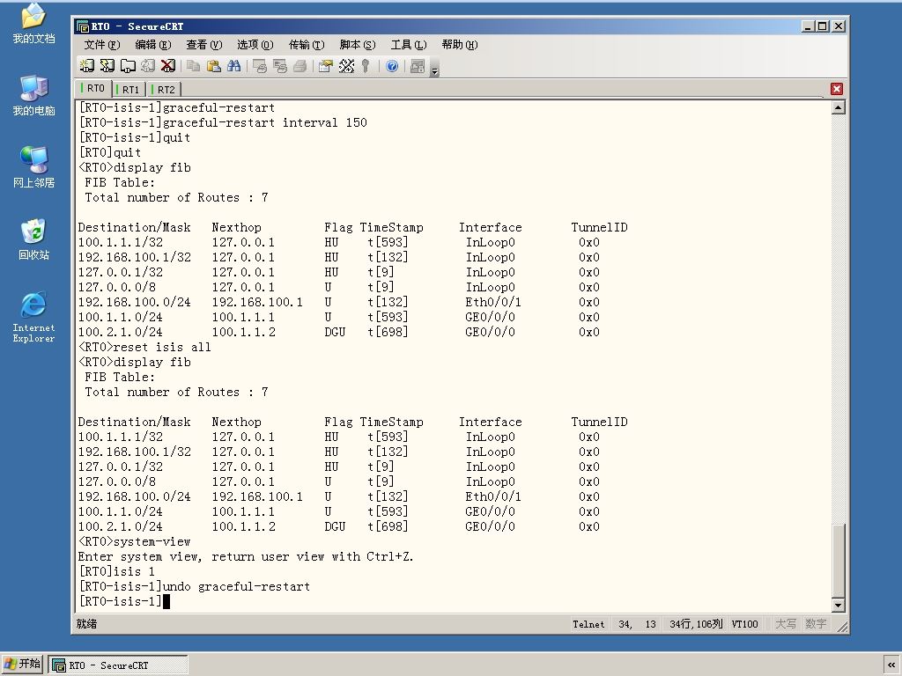902x676 pixels.
Task: Open the 选项(O) menu
Action: click(x=255, y=45)
